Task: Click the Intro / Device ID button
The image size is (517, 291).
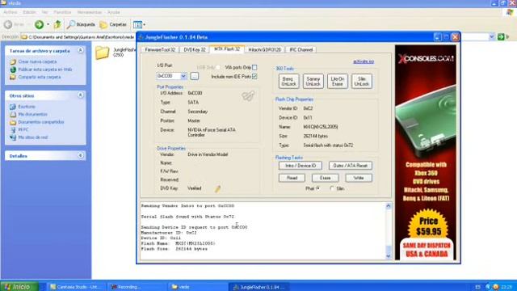Action: [300, 166]
